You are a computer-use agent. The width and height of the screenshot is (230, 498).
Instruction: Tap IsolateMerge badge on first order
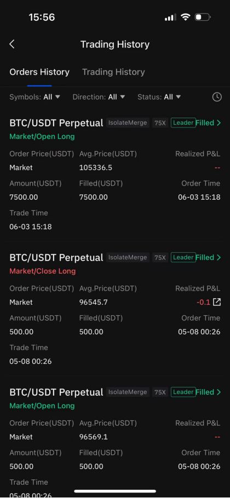[x=128, y=123]
